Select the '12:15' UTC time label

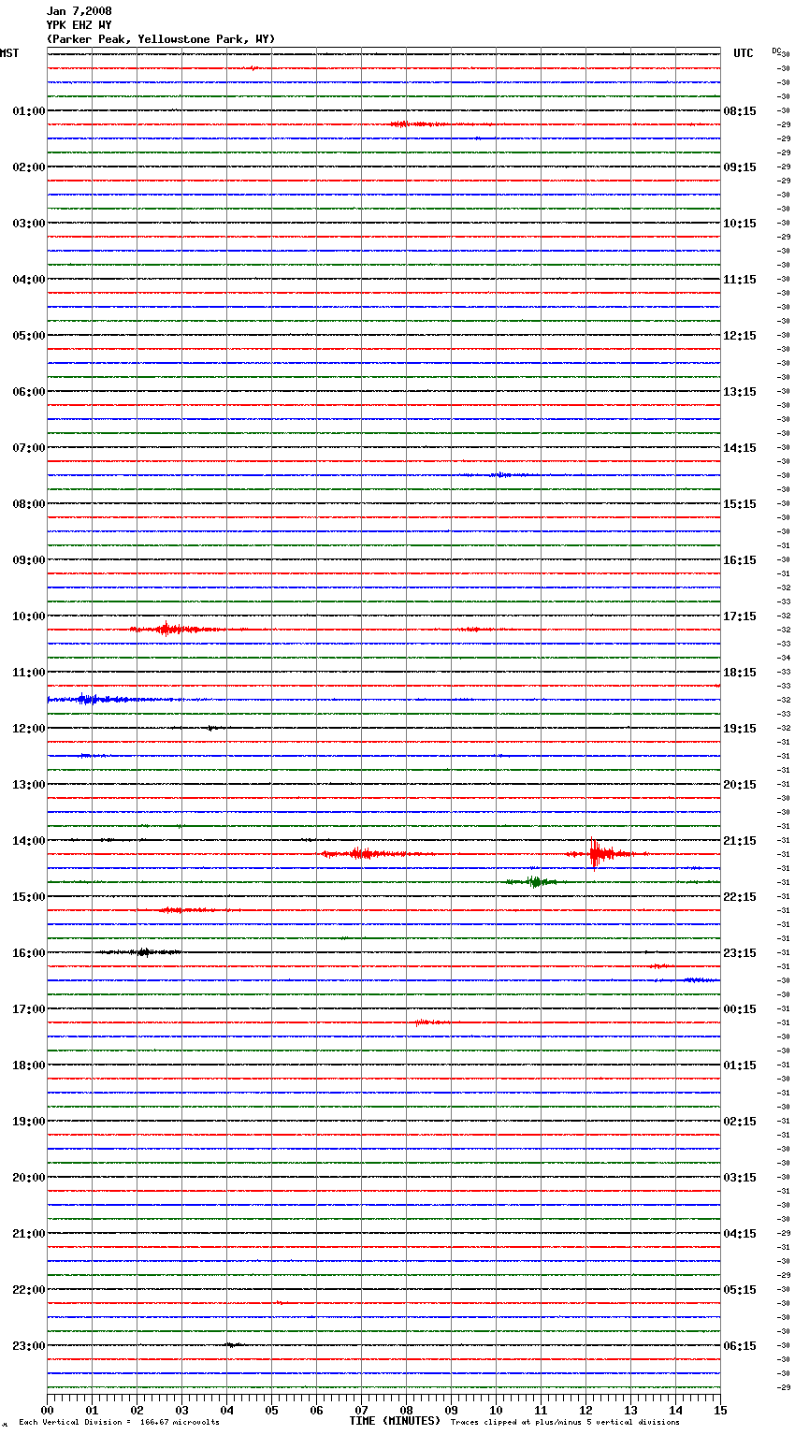[x=740, y=336]
